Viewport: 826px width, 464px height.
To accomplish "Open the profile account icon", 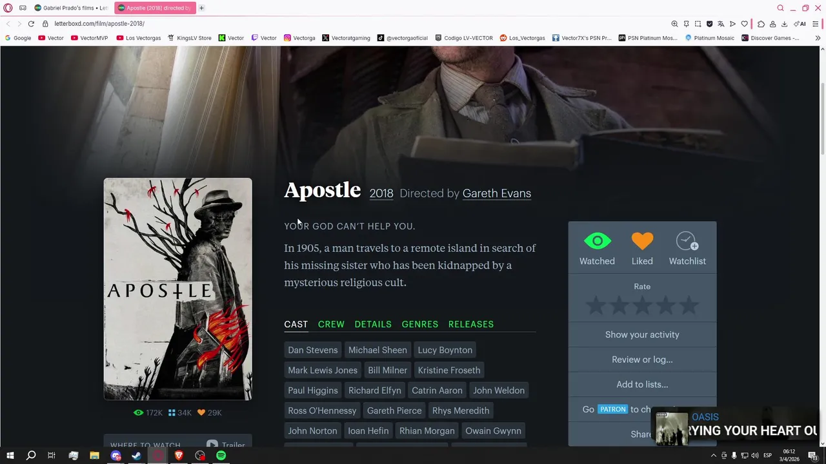I will pos(772,24).
